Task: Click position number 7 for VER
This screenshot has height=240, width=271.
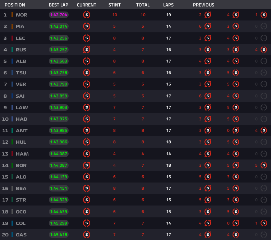Action: (x=5, y=84)
